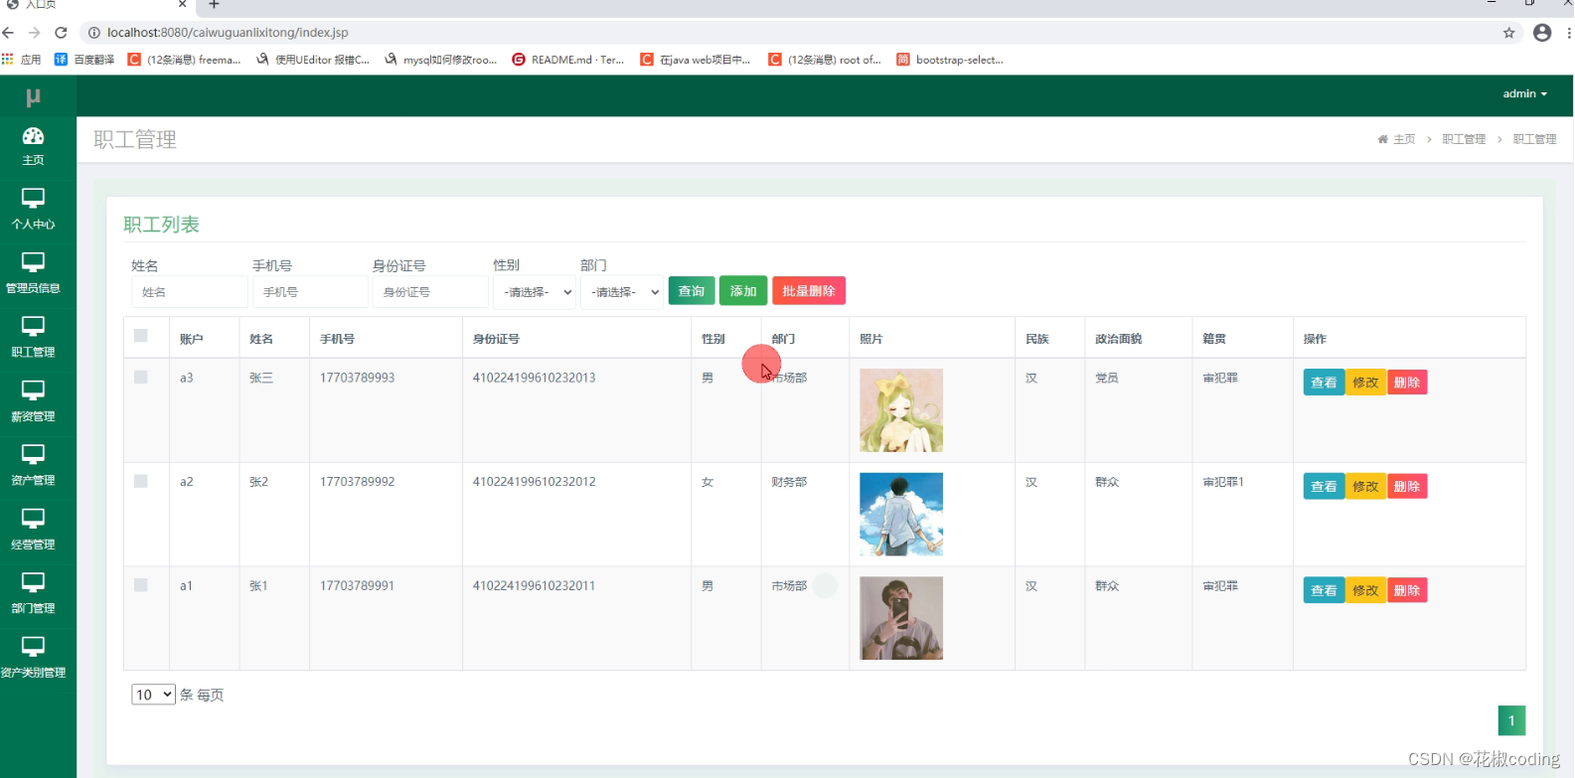This screenshot has width=1575, height=778.
Task: Click ID number 410224199610232012
Action: pos(534,482)
